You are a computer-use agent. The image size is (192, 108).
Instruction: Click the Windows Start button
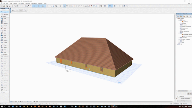pyautogui.click(x=2, y=106)
